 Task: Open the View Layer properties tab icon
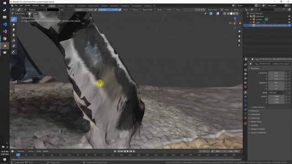[245, 78]
